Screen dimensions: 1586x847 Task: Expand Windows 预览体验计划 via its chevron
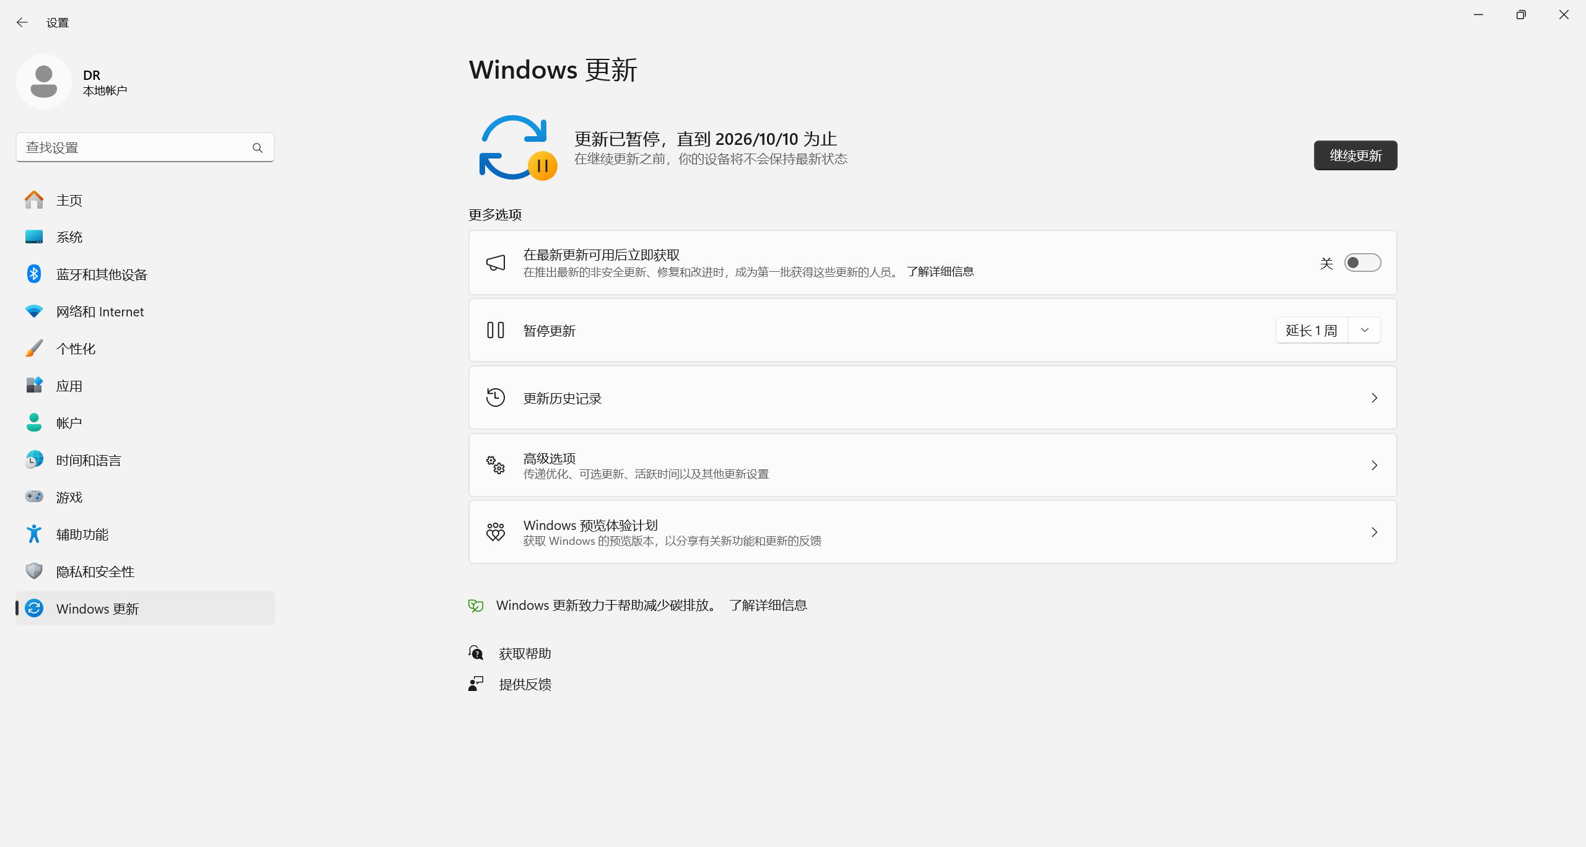1374,532
